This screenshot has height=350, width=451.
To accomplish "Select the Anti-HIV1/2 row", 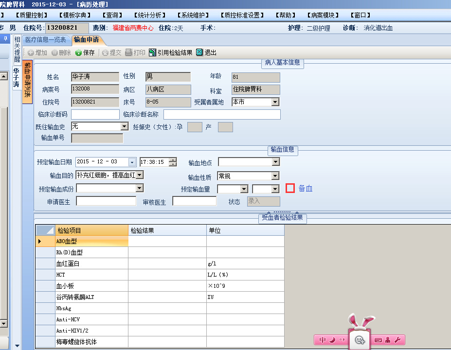I will pyautogui.click(x=160, y=331).
